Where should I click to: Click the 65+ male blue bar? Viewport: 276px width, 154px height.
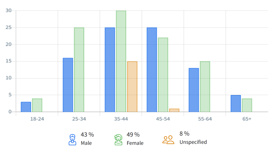point(236,104)
